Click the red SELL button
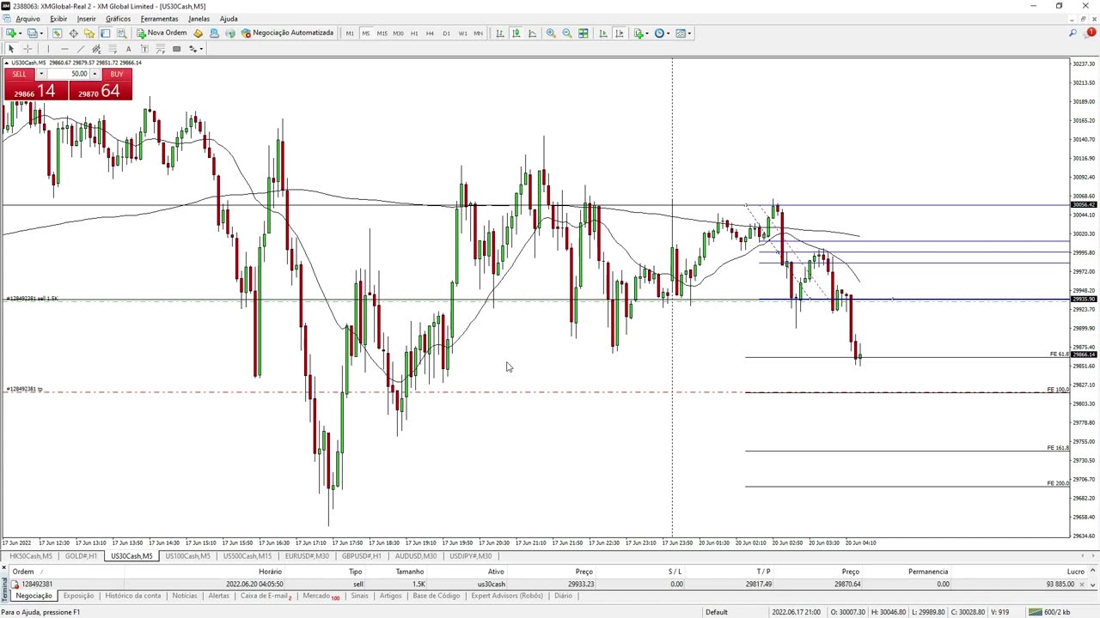 19,75
